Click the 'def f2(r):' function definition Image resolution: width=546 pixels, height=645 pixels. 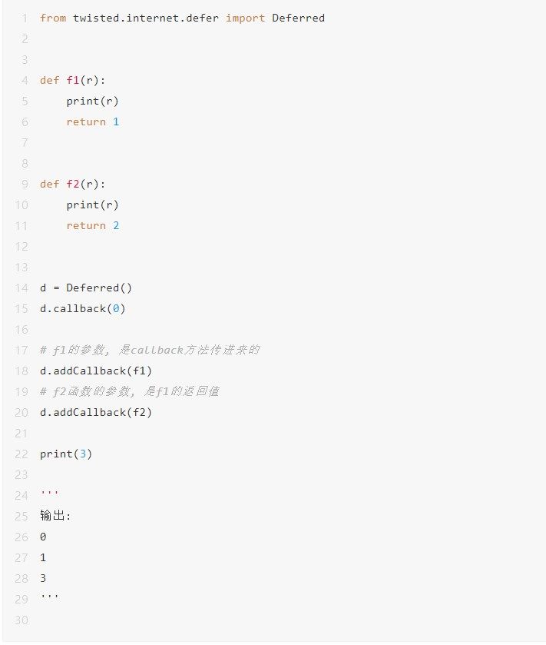click(73, 184)
